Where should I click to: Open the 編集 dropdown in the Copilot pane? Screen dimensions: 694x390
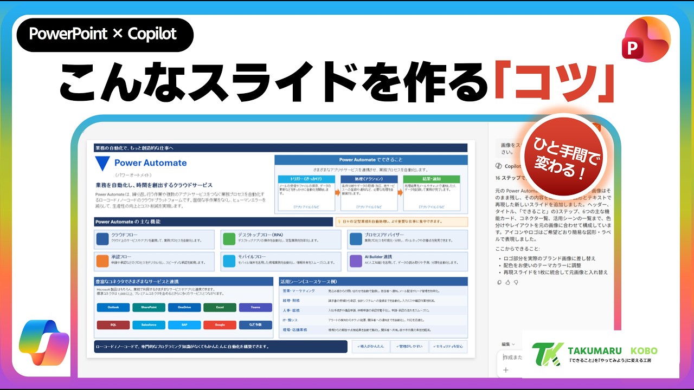point(508,344)
